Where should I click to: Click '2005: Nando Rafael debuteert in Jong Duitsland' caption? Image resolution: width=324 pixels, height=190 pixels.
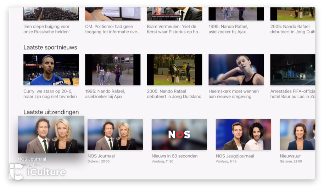174,94
